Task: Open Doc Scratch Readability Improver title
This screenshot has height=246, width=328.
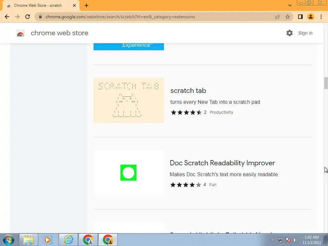Action: (222, 163)
